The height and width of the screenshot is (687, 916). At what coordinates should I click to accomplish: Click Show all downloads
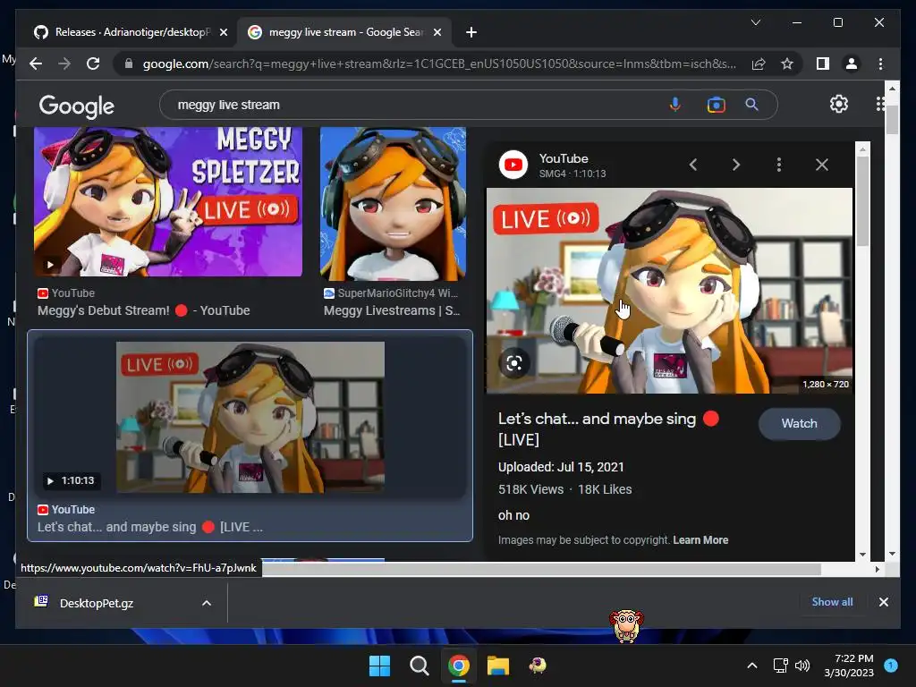(832, 602)
